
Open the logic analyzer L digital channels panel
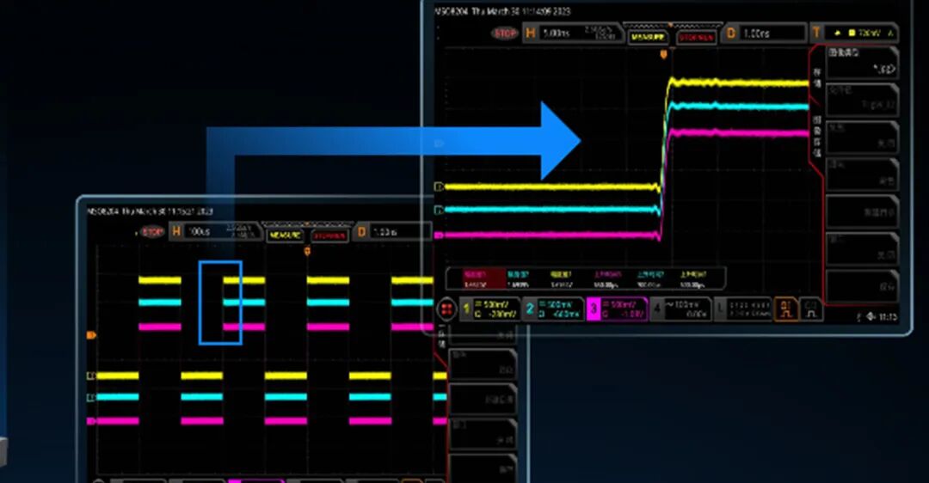coord(742,309)
